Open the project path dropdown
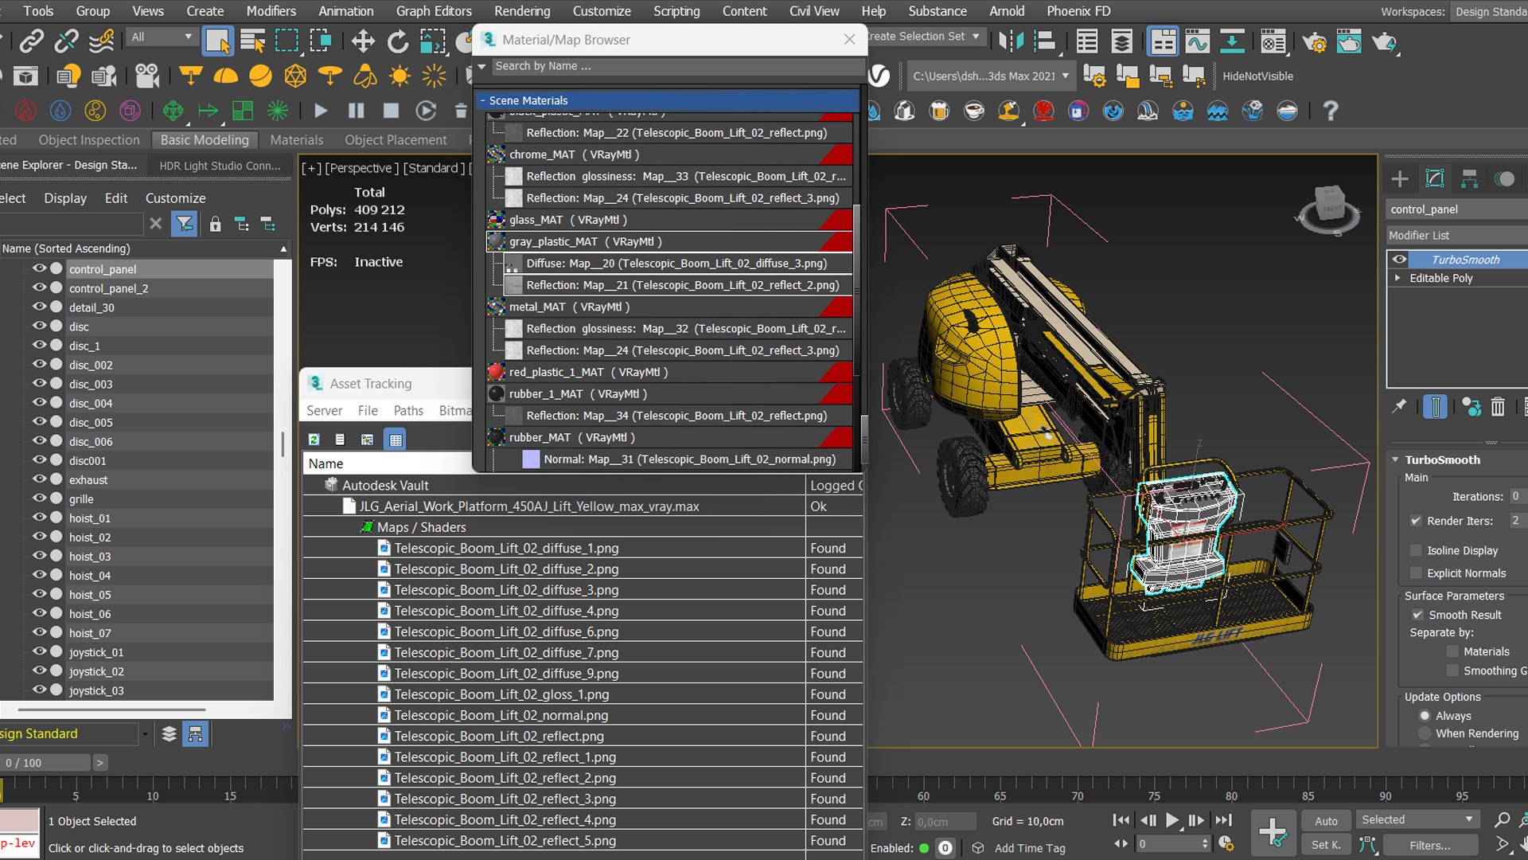Viewport: 1528px width, 860px height. click(1065, 76)
